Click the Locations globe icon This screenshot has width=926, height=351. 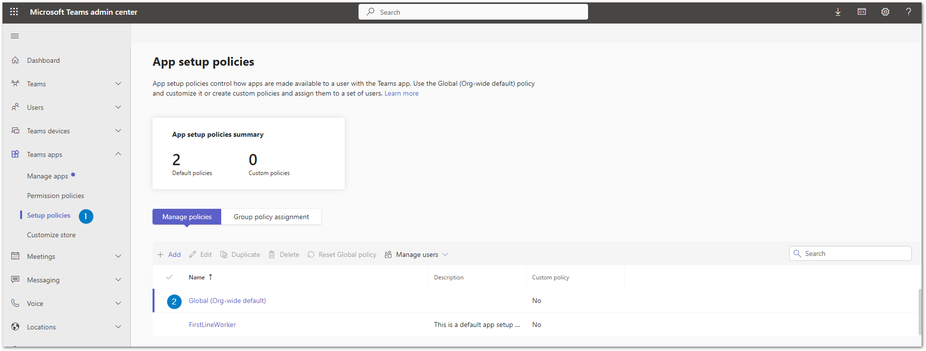click(x=15, y=327)
